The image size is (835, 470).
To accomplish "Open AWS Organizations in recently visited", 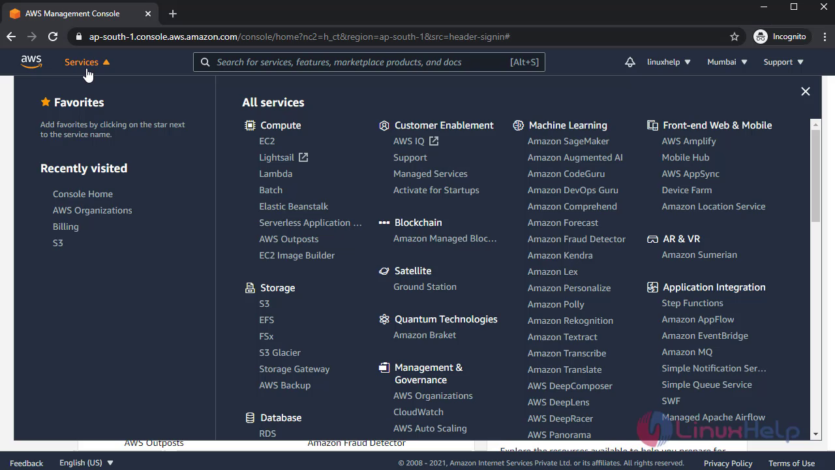I will pyautogui.click(x=93, y=210).
